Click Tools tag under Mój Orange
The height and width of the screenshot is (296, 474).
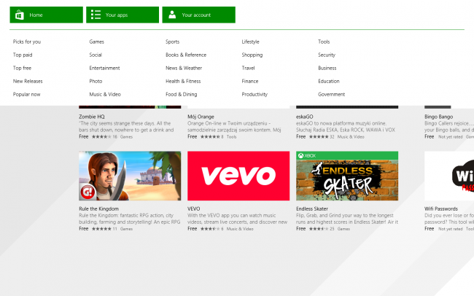click(x=232, y=137)
